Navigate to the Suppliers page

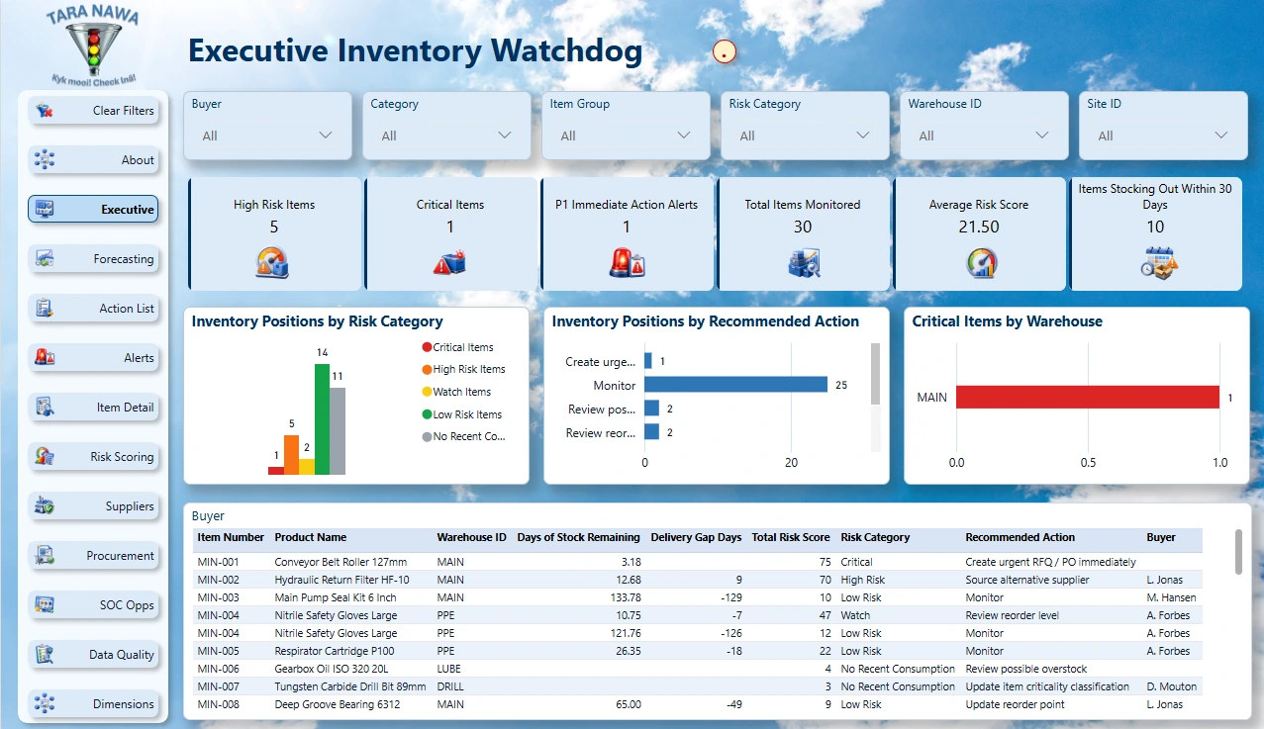(x=93, y=506)
